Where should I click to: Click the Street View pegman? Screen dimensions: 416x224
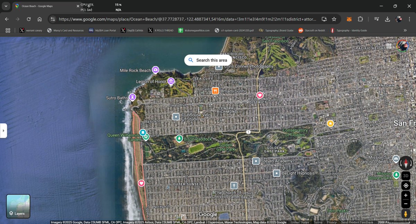pos(406,214)
